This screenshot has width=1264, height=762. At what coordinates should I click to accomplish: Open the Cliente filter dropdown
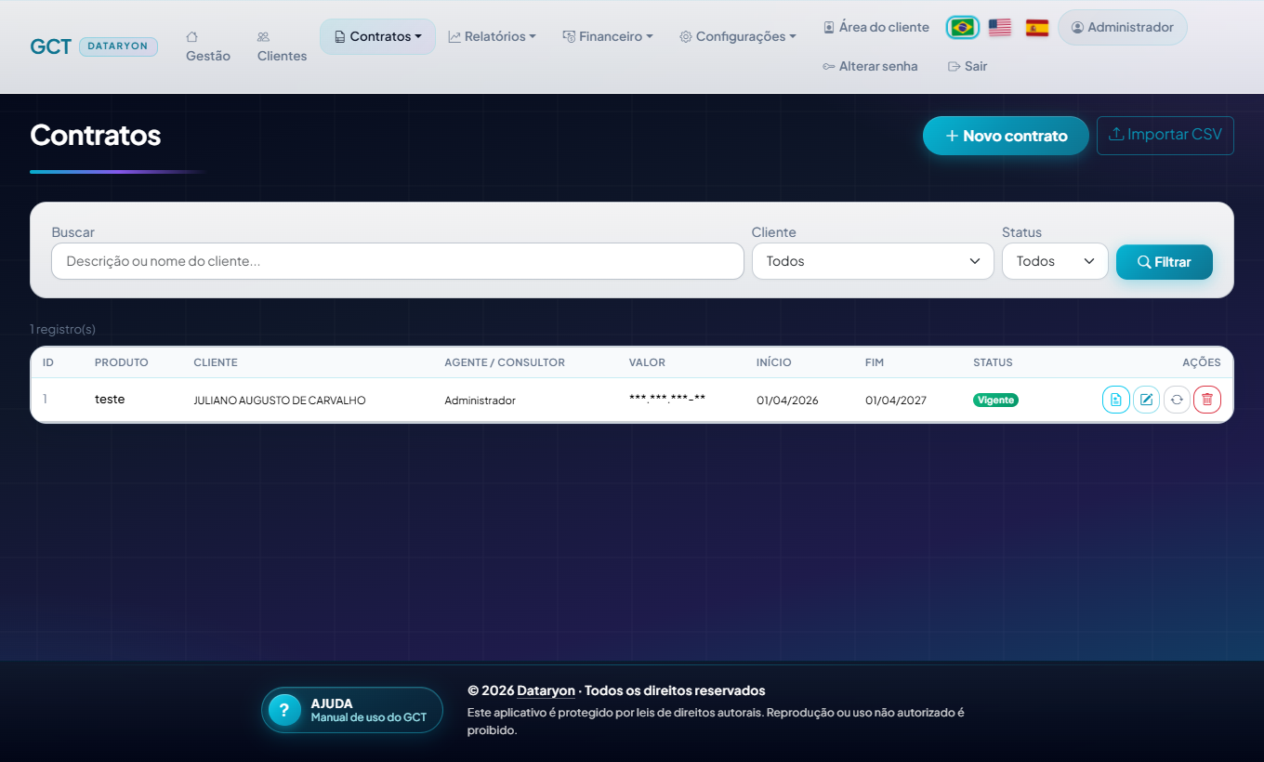[x=873, y=261]
